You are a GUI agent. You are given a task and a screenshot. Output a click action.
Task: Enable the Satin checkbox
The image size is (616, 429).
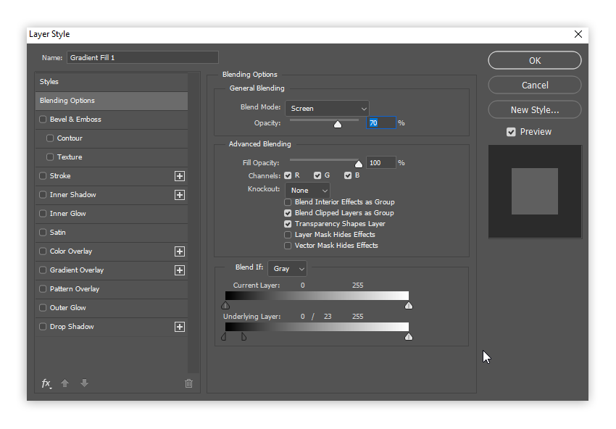43,232
